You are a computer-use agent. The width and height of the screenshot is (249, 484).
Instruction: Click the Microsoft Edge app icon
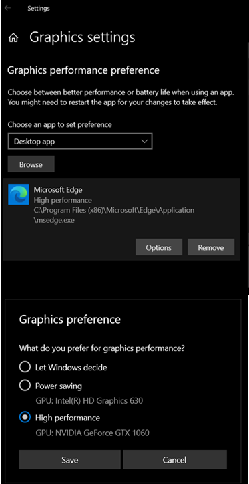[19, 194]
